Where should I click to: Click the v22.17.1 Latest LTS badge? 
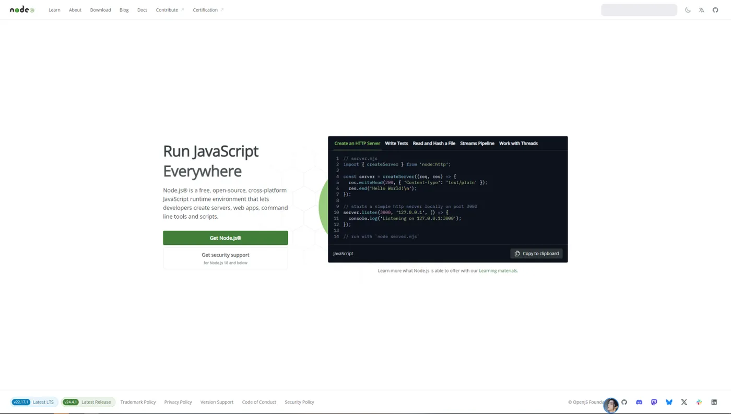pyautogui.click(x=33, y=402)
